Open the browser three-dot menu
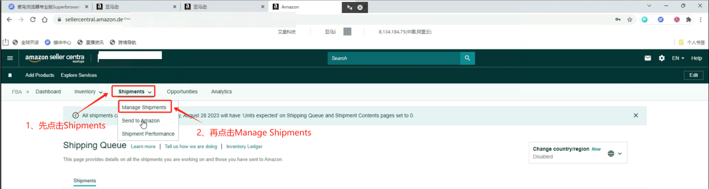 click(701, 20)
